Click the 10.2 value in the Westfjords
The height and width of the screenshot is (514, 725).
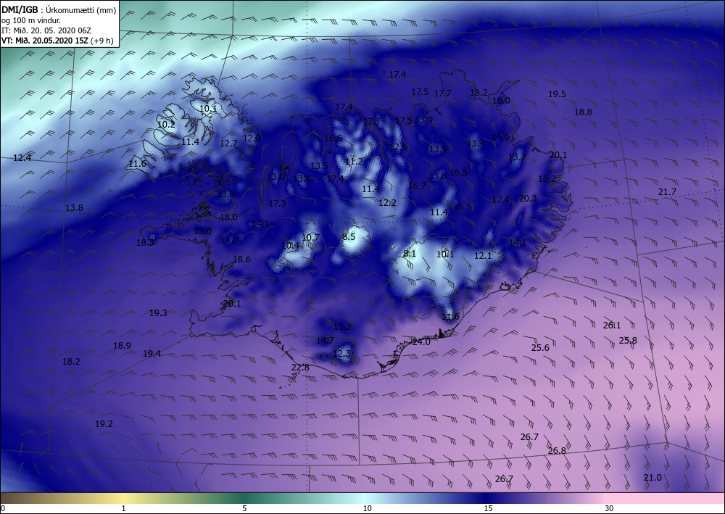(167, 125)
